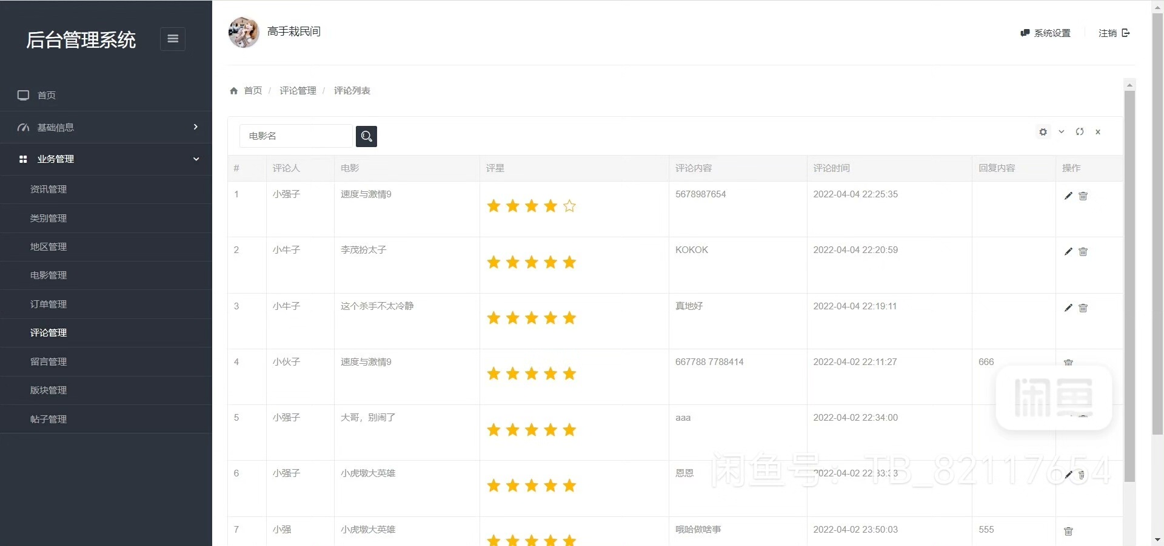Screen dimensions: 1164x546
Task: Open 电影管理 in the sidebar
Action: click(48, 275)
